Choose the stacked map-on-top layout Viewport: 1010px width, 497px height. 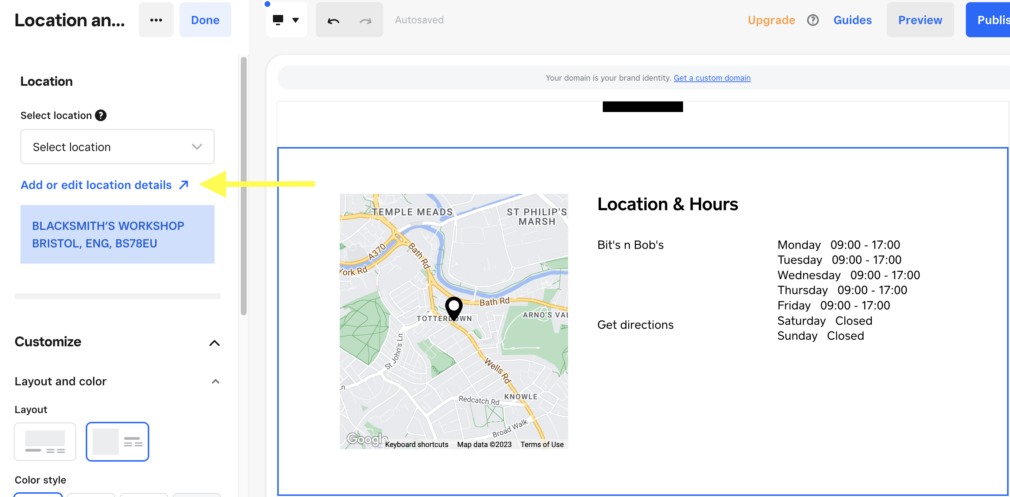45,441
